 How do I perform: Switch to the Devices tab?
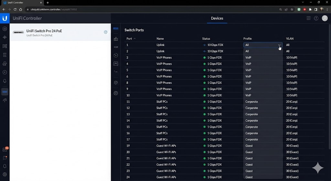(217, 18)
